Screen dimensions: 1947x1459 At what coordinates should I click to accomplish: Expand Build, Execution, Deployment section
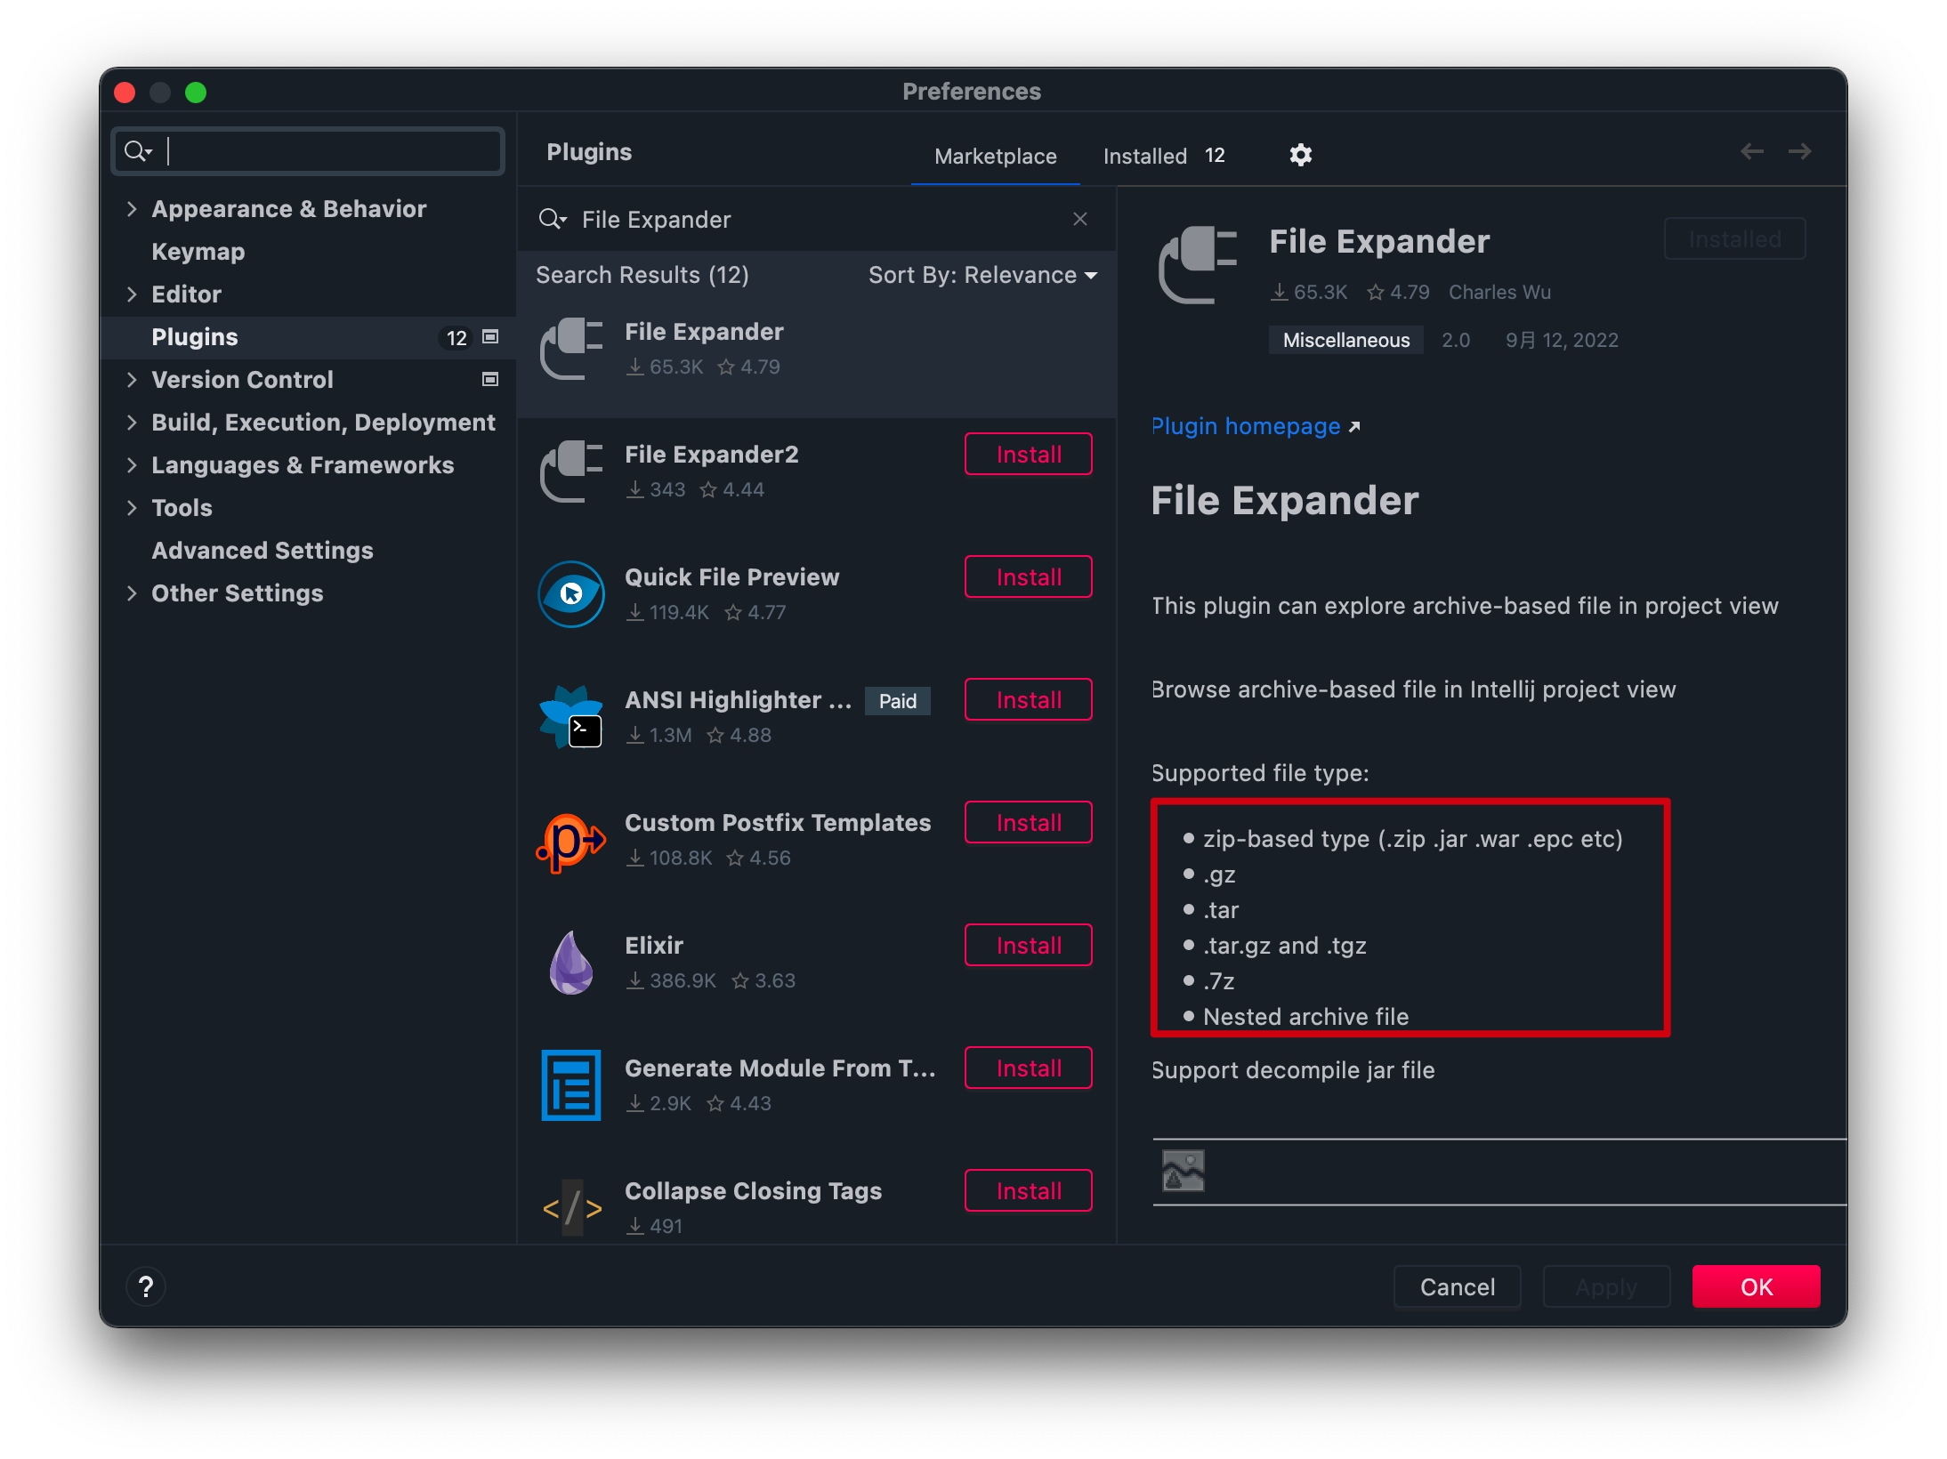point(132,423)
